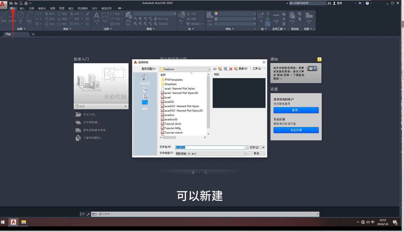Choose the Move (移动) modify tool

[x=49, y=14]
